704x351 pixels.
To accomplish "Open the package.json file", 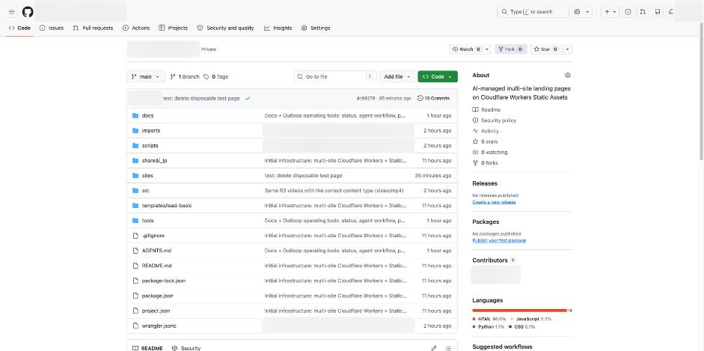I will [158, 296].
